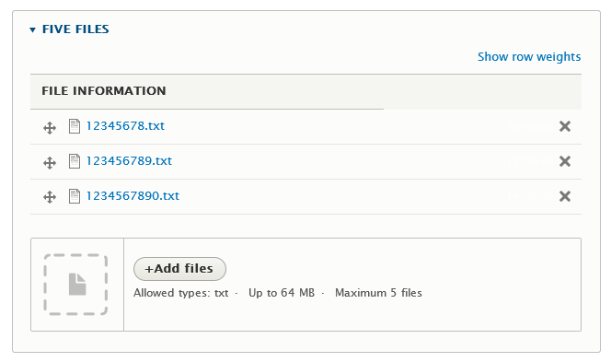This screenshot has height=362, width=611.
Task: Click the 'Allowed types: txt' hint text
Action: (180, 293)
